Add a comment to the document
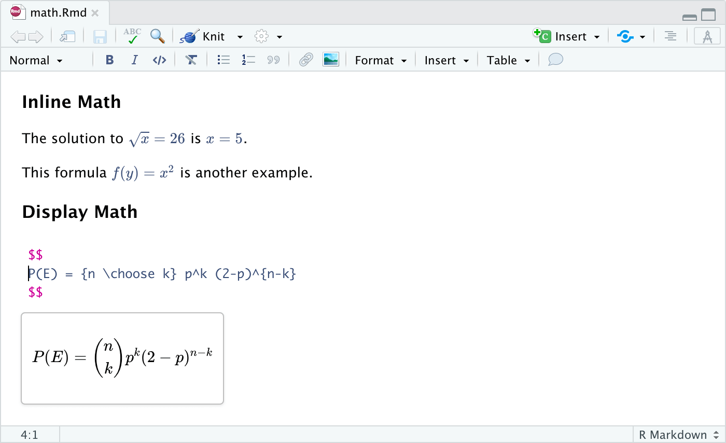The image size is (726, 443). 555,60
